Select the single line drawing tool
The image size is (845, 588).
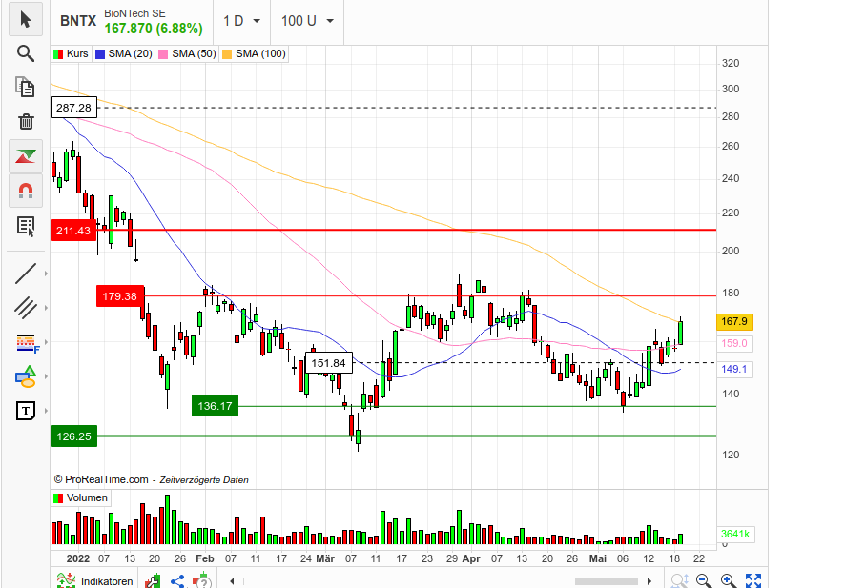[26, 273]
